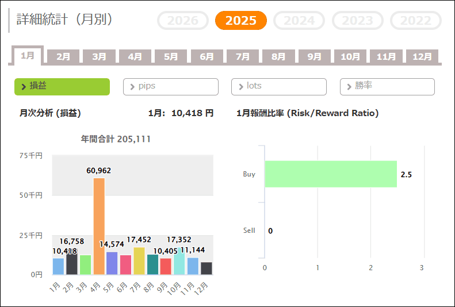The image size is (455, 307).
Task: Go to the 12月 tab
Action: click(422, 57)
